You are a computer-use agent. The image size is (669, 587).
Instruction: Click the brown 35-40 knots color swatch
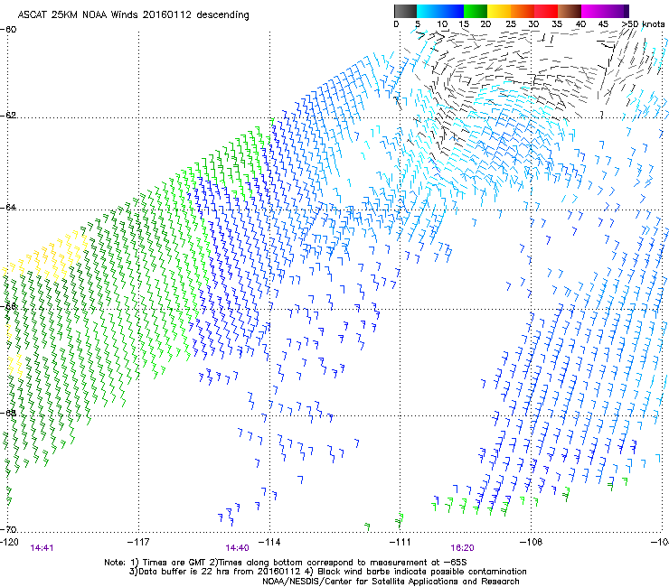coord(570,11)
